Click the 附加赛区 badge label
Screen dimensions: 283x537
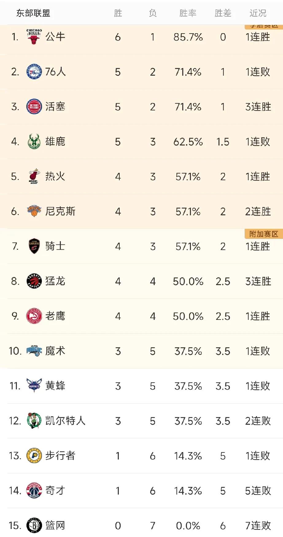(263, 234)
